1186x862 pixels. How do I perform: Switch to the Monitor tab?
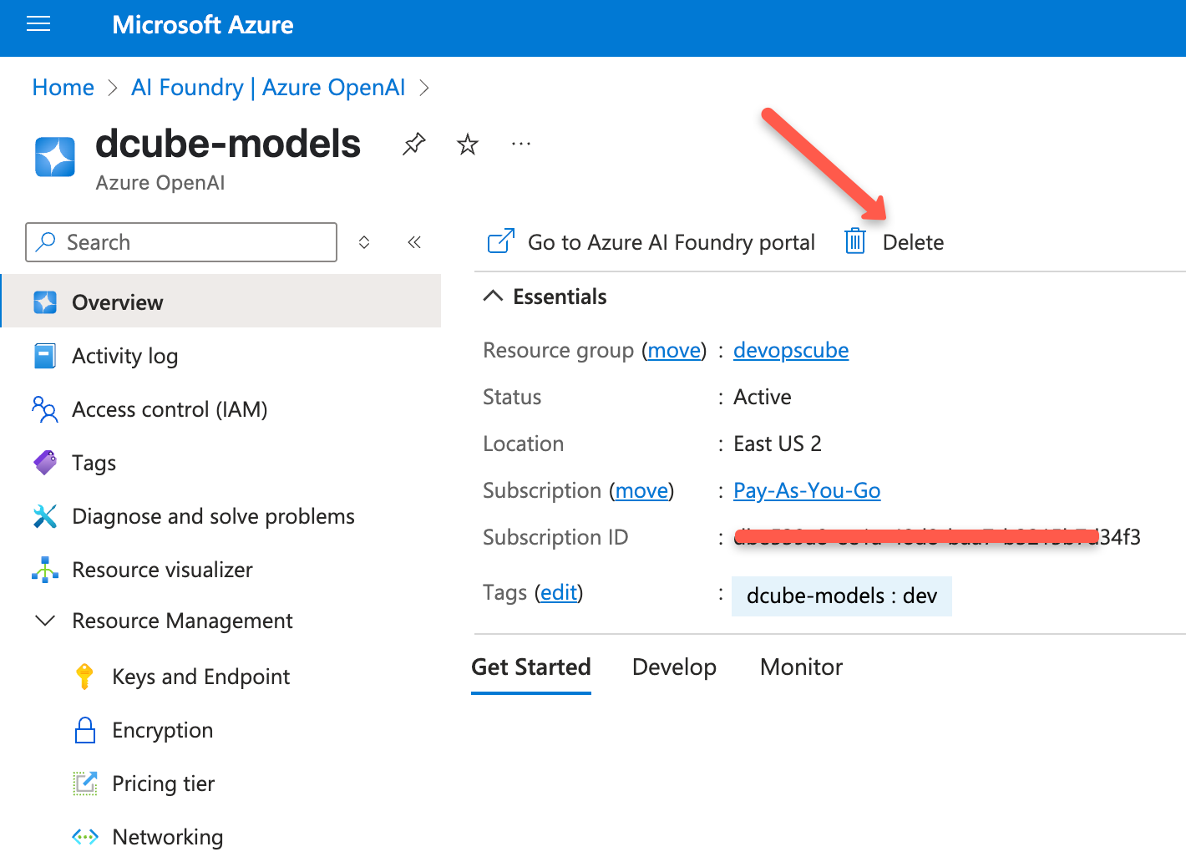click(x=801, y=667)
